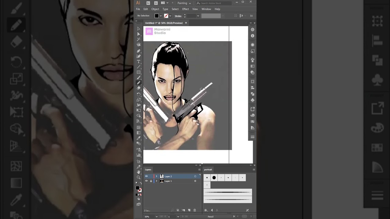Screen dimensions: 390x219
Task: Select the Rectangle tool
Action: coord(139,72)
